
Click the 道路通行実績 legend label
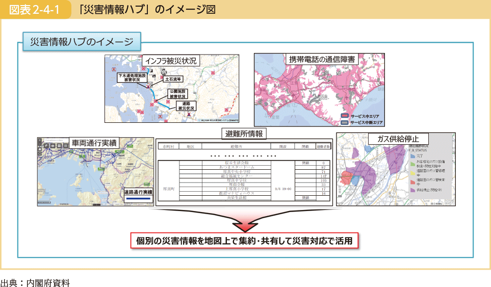coord(138,192)
